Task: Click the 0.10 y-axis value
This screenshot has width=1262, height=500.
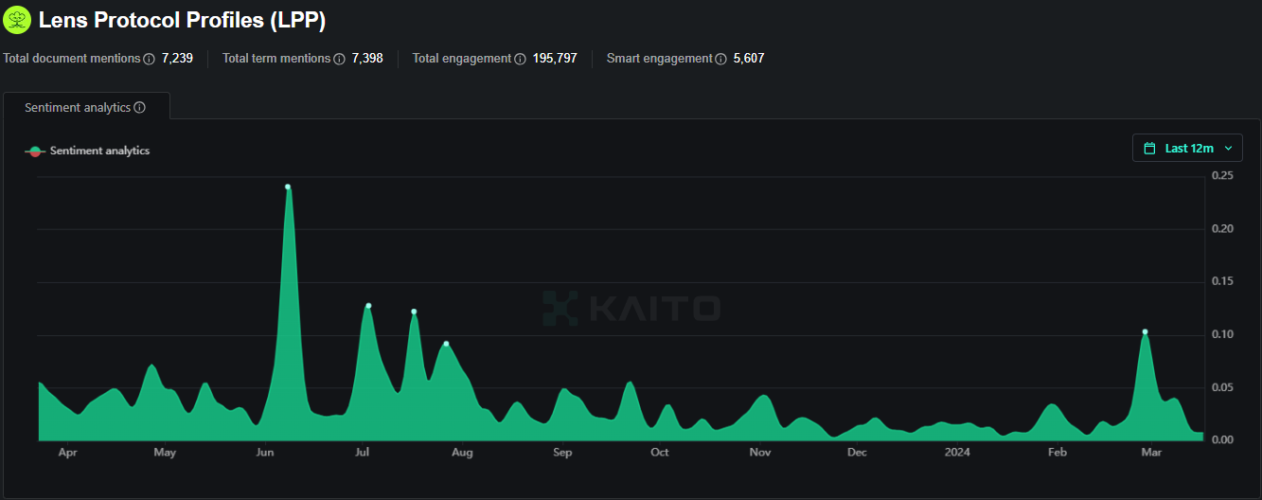Action: tap(1222, 334)
